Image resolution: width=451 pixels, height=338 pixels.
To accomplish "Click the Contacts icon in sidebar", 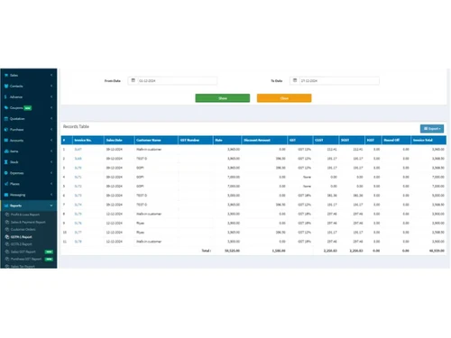I will pos(6,86).
